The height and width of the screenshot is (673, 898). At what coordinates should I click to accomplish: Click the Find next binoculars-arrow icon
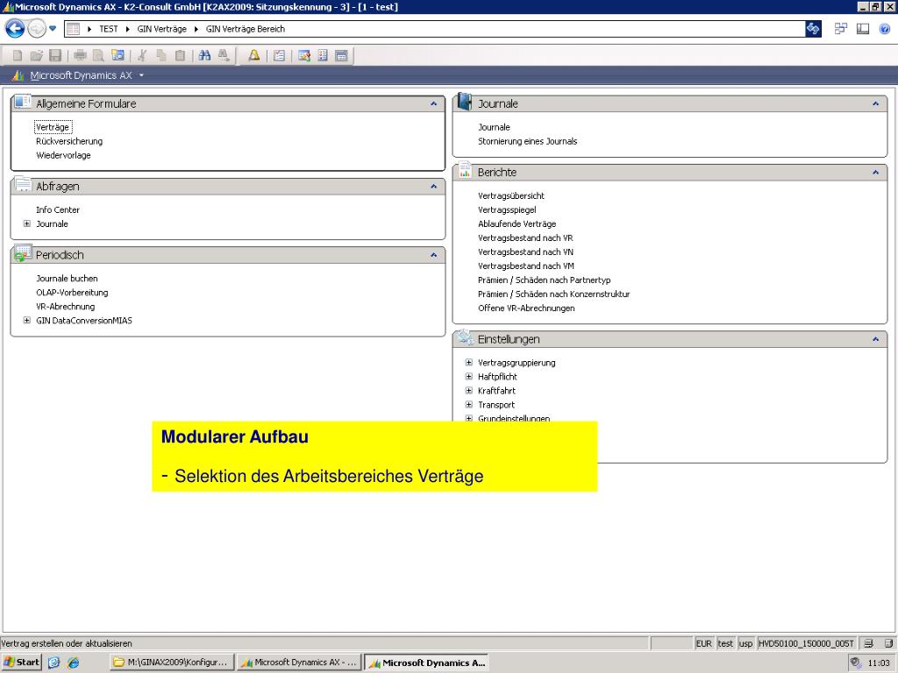(x=224, y=55)
